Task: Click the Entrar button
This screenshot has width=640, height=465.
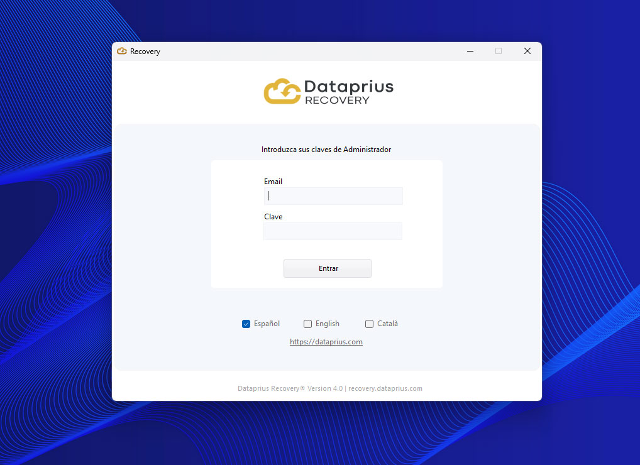Action: pyautogui.click(x=328, y=268)
